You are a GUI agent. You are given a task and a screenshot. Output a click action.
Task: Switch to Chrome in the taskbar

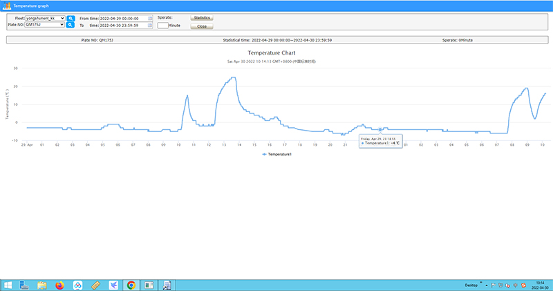(131, 285)
